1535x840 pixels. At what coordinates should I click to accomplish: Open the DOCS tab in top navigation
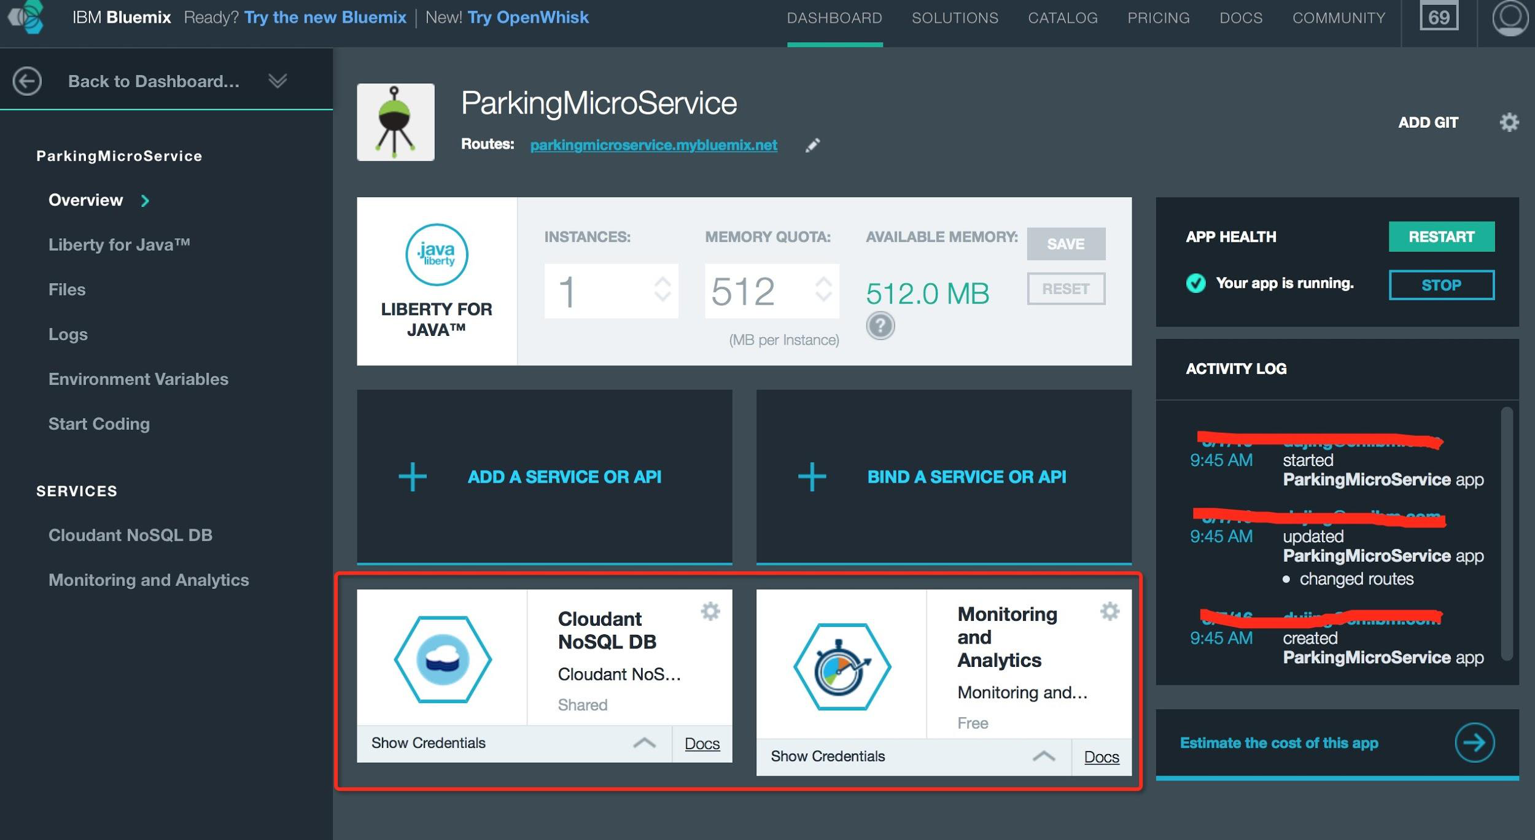coord(1241,18)
